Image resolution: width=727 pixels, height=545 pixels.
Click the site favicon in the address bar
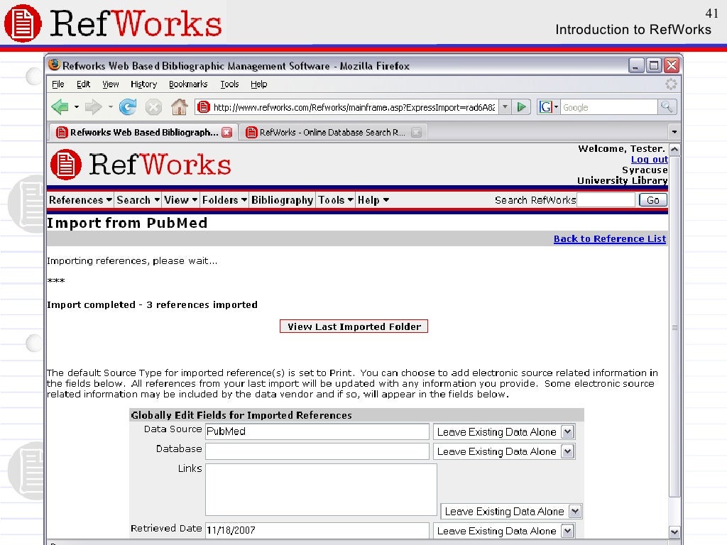coord(202,107)
